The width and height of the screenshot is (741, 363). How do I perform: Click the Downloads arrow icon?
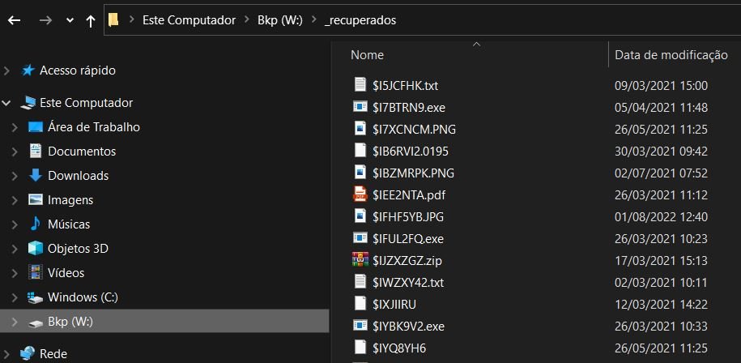36,175
